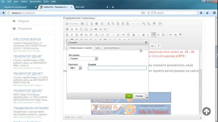Switch to the 'Дополнительно' dialog tab
This screenshot has height=122, width=218.
tap(112, 48)
